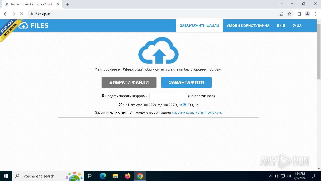View site security lock icon
The image size is (321, 181).
(32, 14)
